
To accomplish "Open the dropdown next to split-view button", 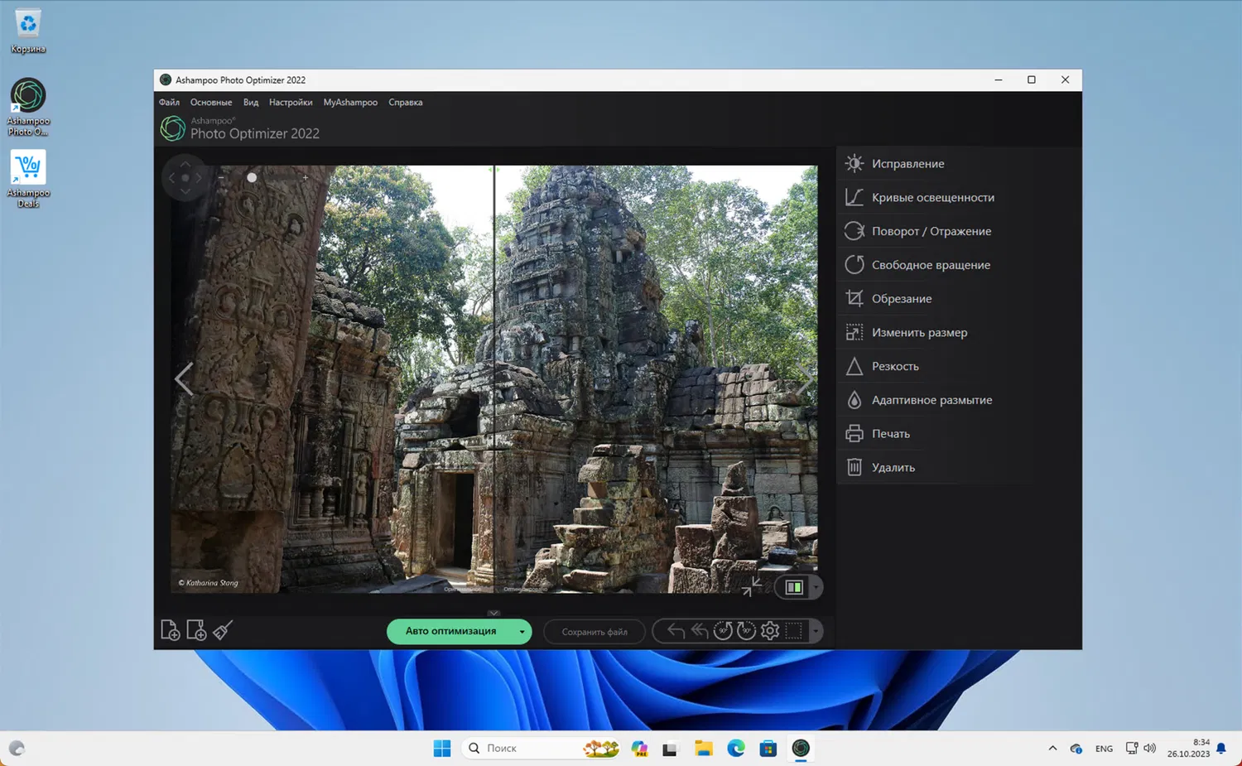I will pyautogui.click(x=816, y=587).
